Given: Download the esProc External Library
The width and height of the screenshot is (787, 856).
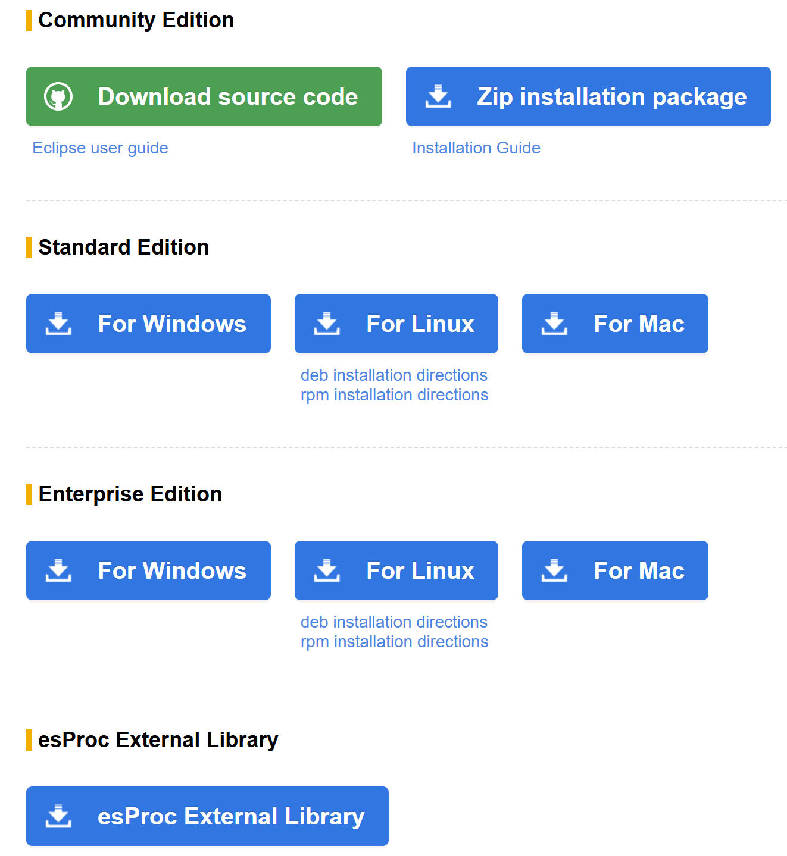Looking at the screenshot, I should click(230, 816).
